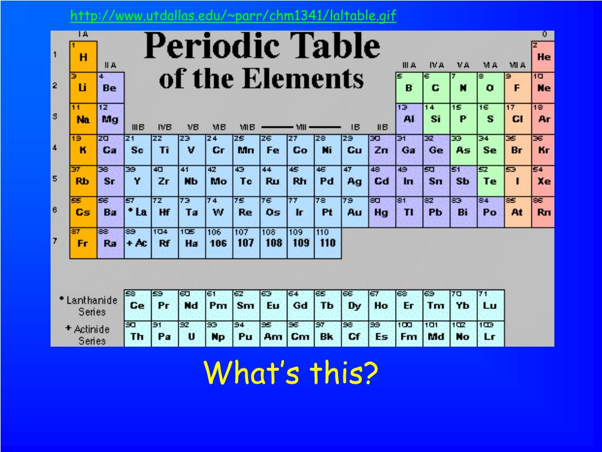
Task: Select the Uranium (U) cell
Action: (x=192, y=334)
